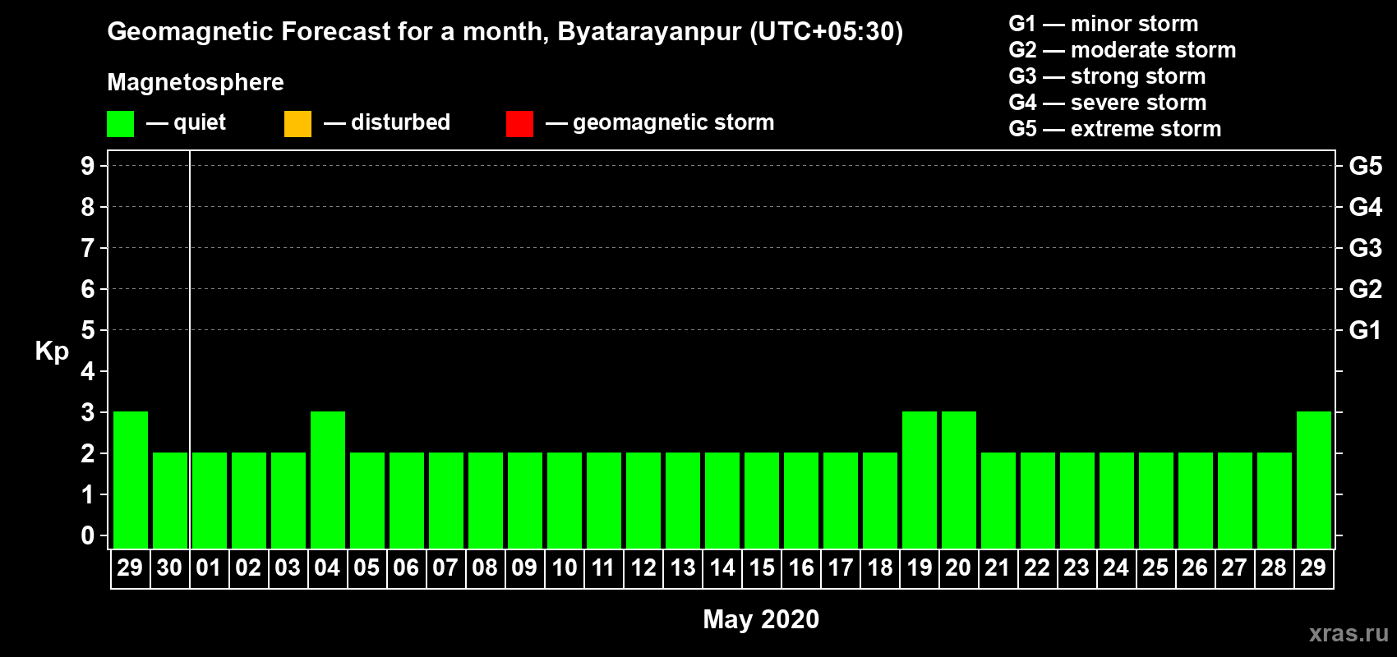Click date label 07 on the axis
Viewport: 1397px width, 657px height.
click(445, 568)
